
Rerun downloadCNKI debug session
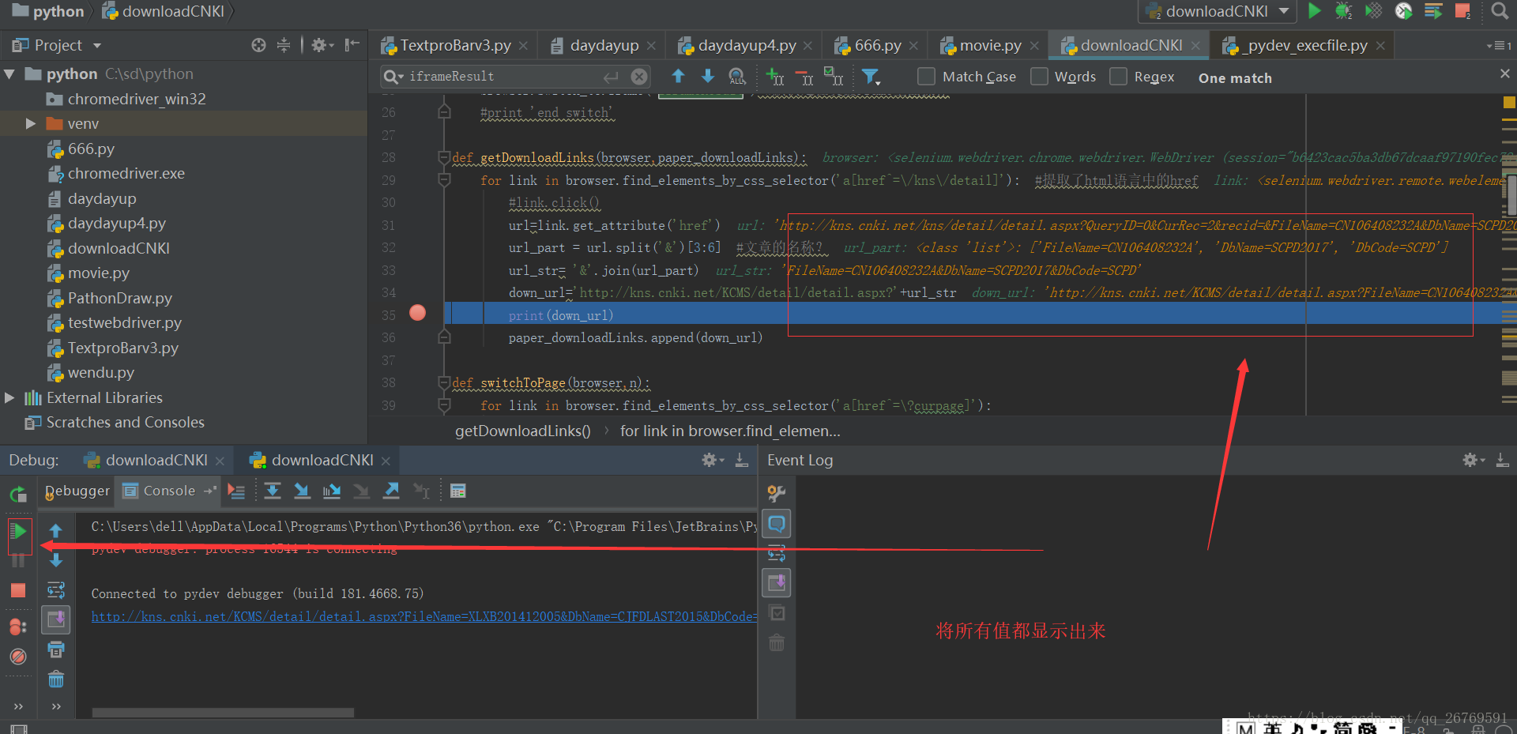(x=18, y=495)
